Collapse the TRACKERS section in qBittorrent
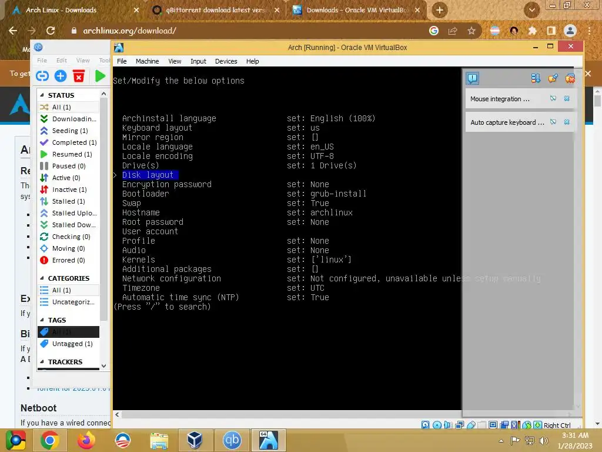The height and width of the screenshot is (452, 602). click(42, 362)
